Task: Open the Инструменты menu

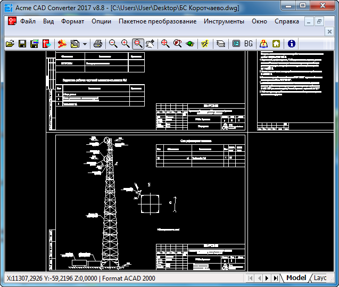Action: click(224, 21)
